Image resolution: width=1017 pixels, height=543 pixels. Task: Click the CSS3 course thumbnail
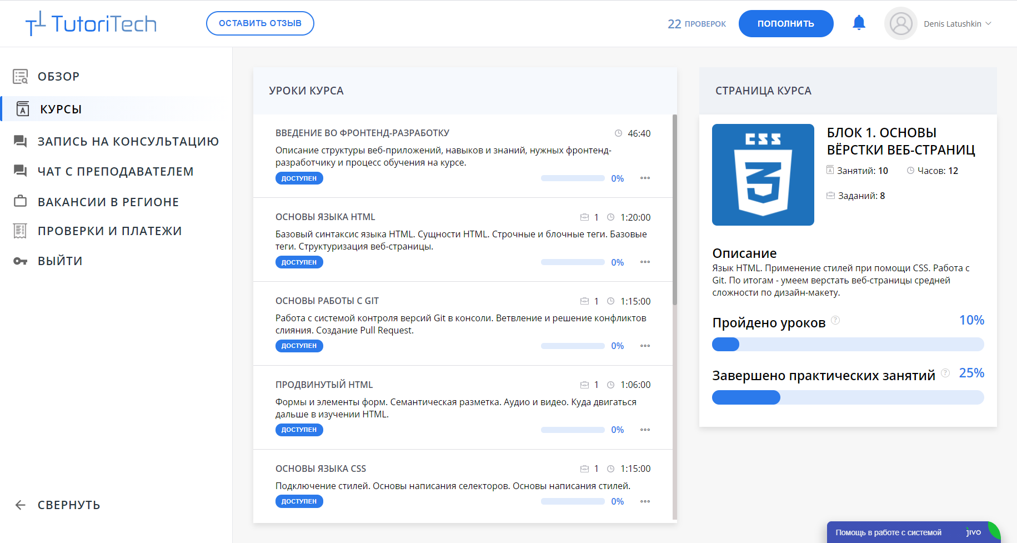coord(763,175)
